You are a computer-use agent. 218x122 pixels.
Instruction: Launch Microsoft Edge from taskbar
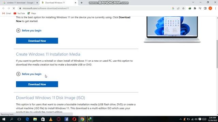point(27,119)
